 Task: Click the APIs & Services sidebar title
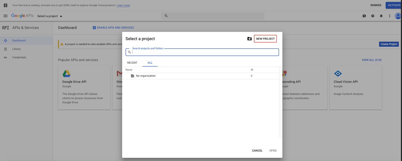point(26,28)
